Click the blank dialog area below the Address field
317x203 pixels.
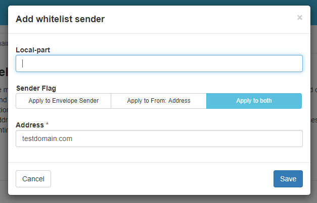tap(159, 155)
